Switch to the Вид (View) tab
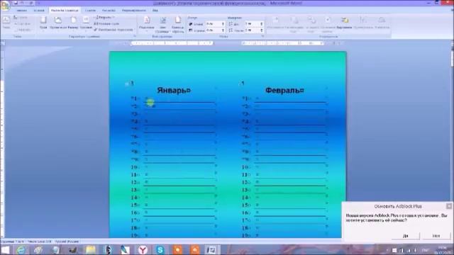The image size is (454, 255). (x=155, y=11)
